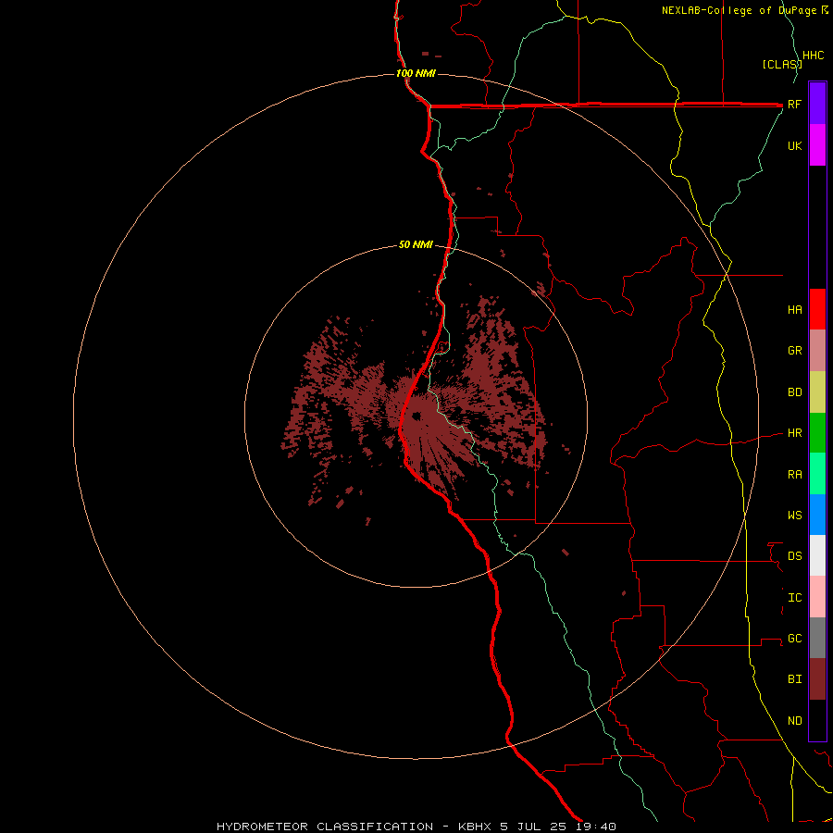Viewport: 833px width, 833px height.
Task: Select the yellow BD legend swatch
Action: 817,392
